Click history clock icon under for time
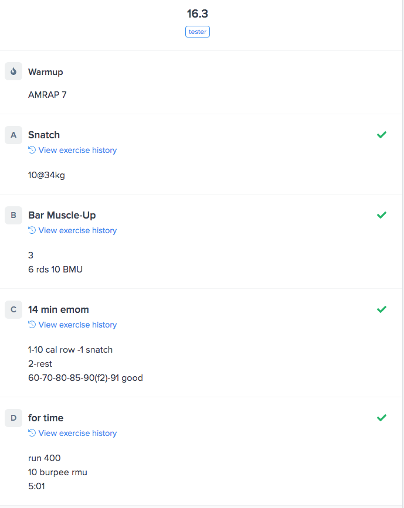The image size is (404, 508). click(x=32, y=433)
